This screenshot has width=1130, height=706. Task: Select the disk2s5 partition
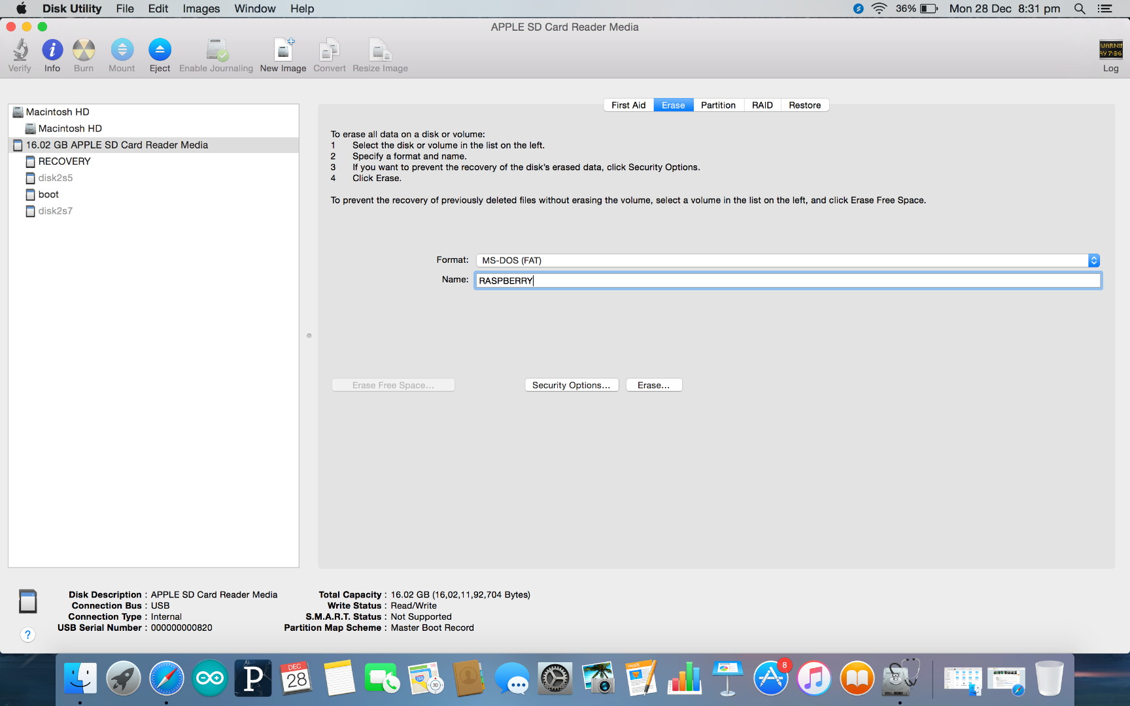click(x=154, y=178)
